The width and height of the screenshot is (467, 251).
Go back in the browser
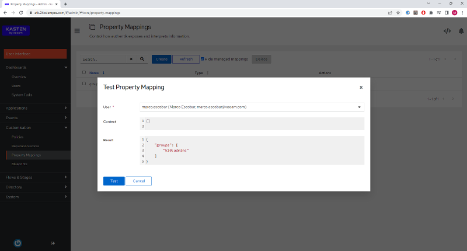click(x=5, y=13)
